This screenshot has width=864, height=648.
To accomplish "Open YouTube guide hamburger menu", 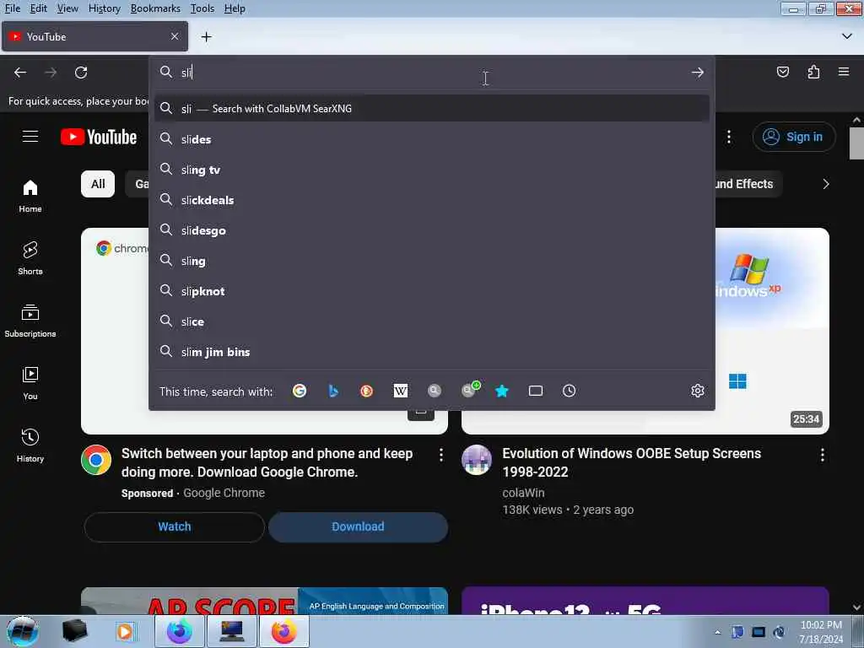I will [x=30, y=136].
